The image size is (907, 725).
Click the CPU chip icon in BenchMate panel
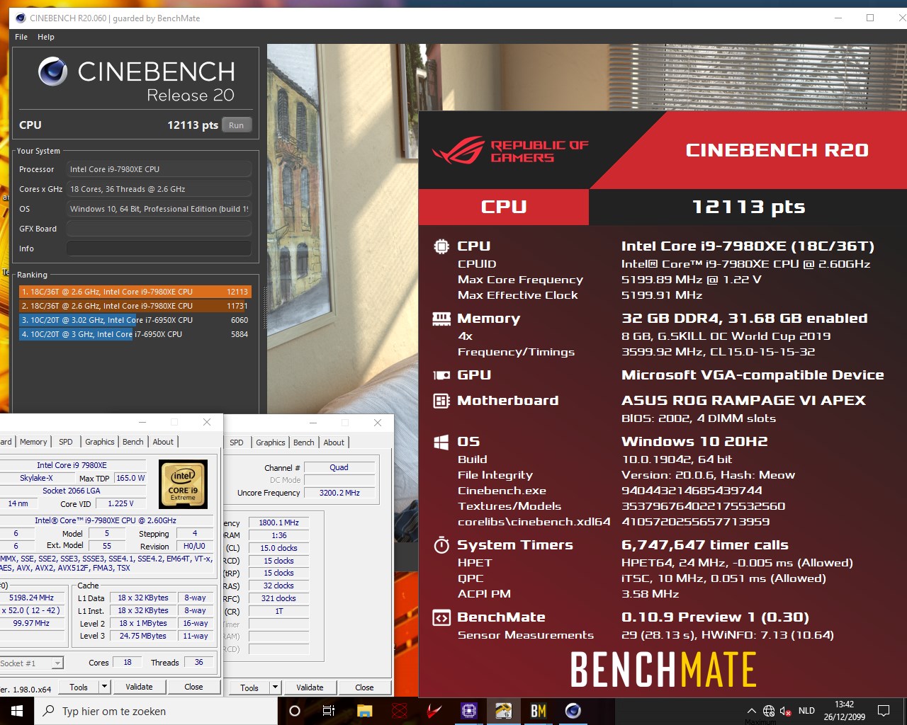(x=441, y=246)
